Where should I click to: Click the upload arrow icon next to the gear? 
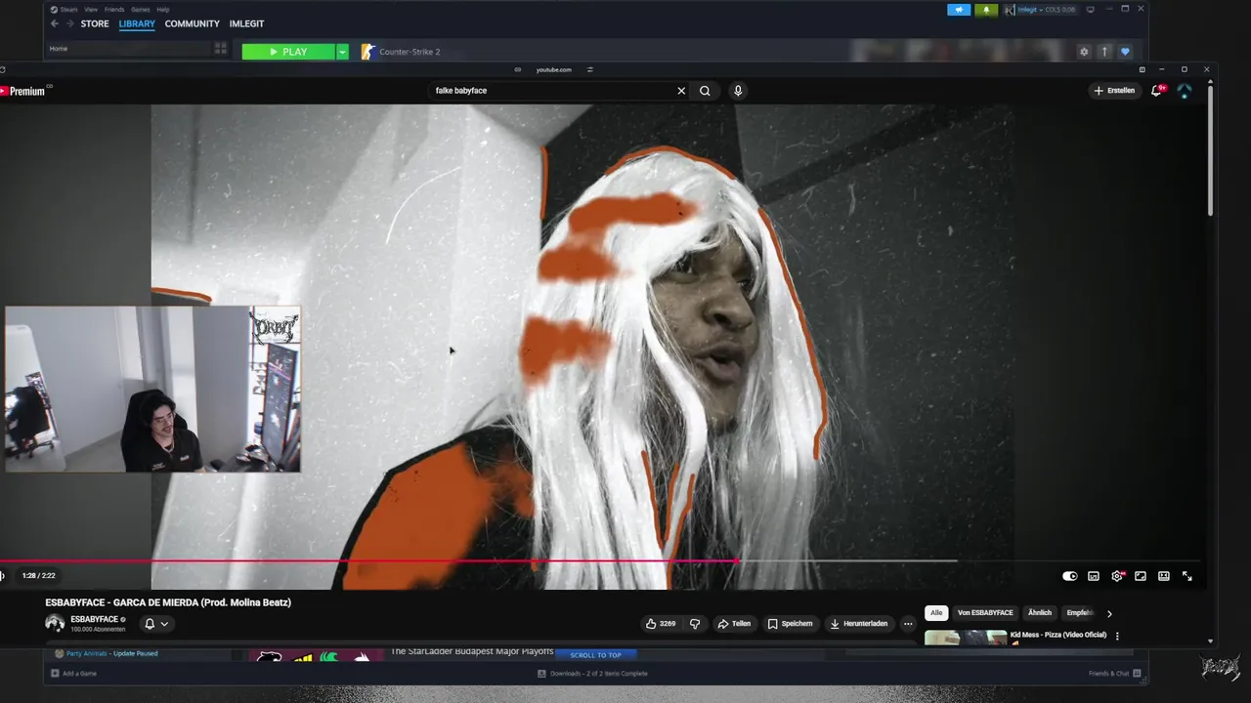click(1104, 52)
